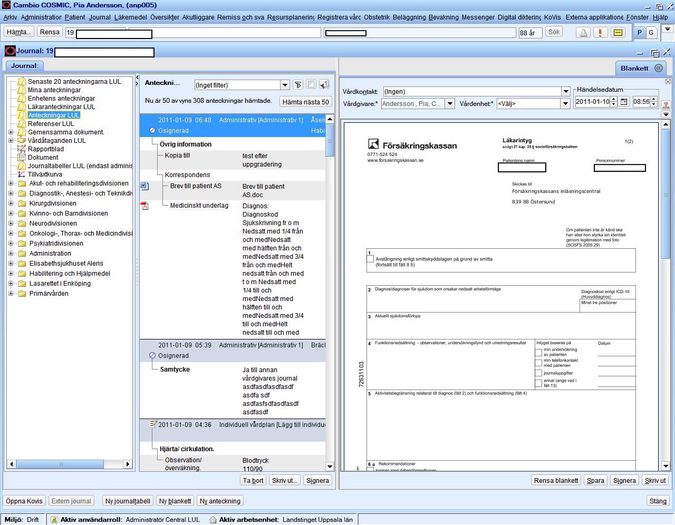Click the sort order icon with number 1
The image size is (675, 525).
[324, 85]
